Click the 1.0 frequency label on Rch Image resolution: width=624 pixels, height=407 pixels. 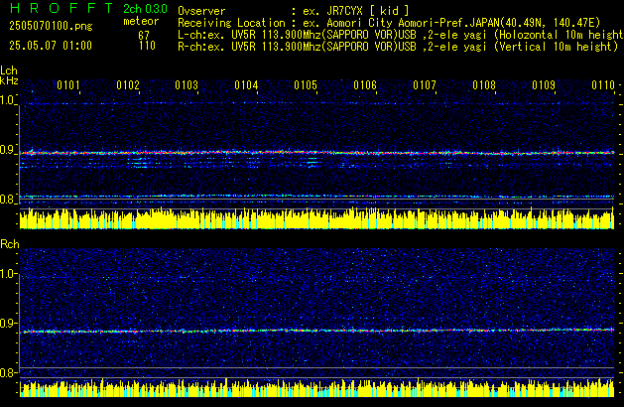pyautogui.click(x=8, y=274)
